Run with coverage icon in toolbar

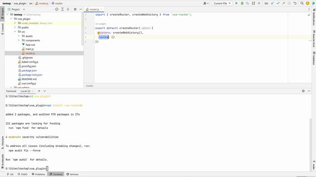point(248,3)
